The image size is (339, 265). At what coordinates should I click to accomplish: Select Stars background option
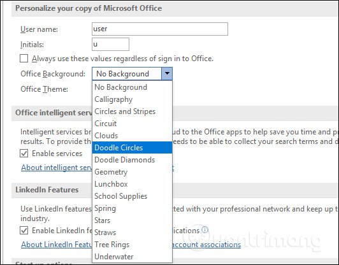click(132, 220)
